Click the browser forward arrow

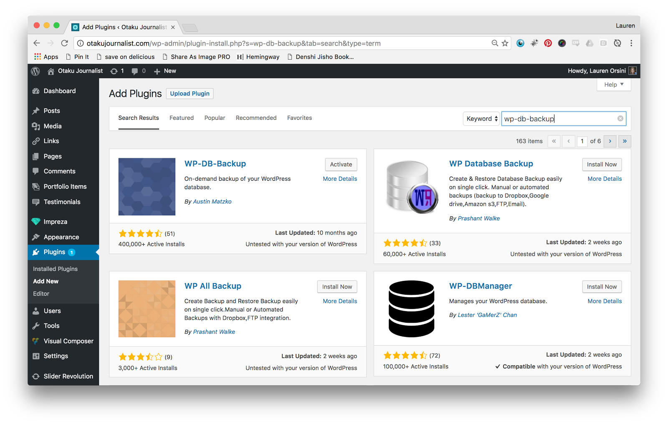point(51,43)
